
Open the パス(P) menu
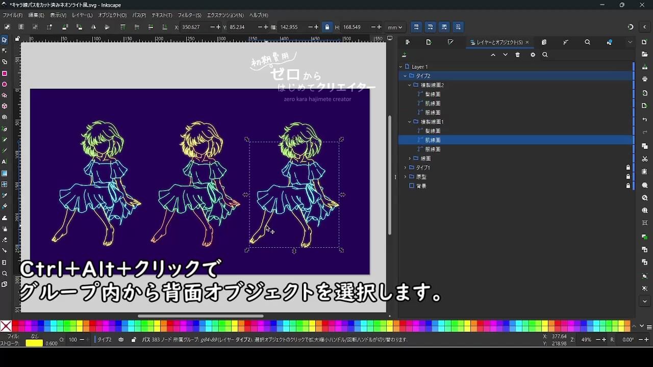139,15
